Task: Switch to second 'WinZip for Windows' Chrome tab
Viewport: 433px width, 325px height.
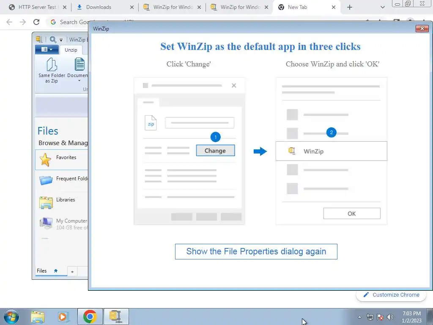Action: [x=240, y=7]
